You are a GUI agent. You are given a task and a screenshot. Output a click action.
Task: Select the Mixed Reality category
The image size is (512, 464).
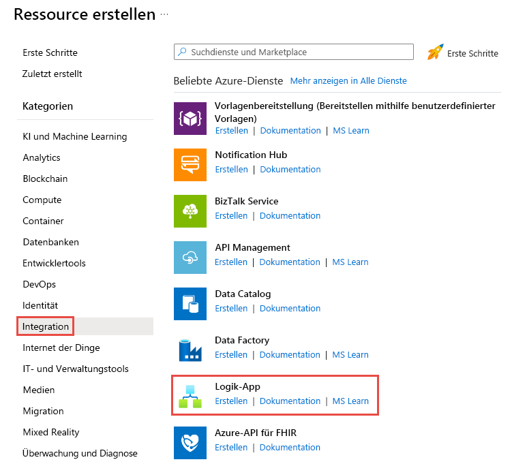coord(51,432)
